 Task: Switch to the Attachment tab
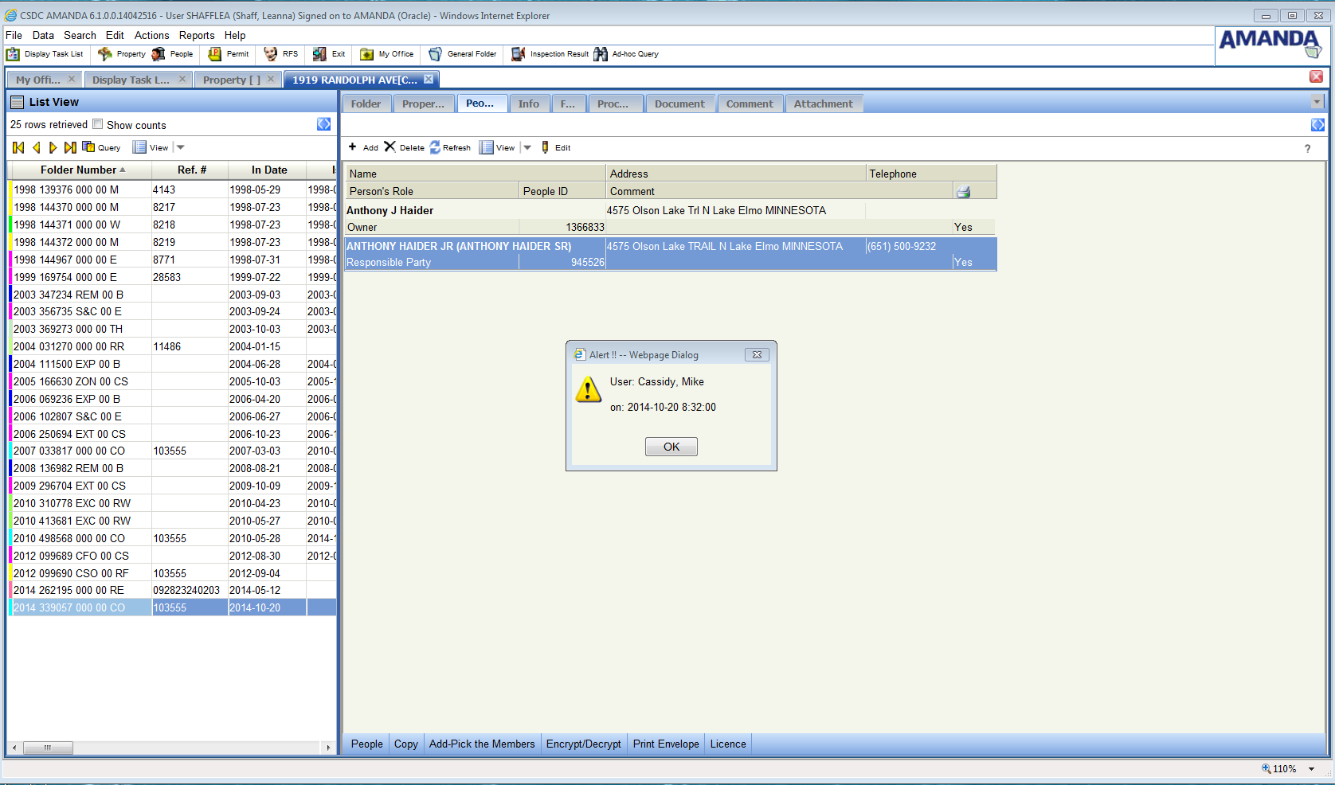click(823, 103)
